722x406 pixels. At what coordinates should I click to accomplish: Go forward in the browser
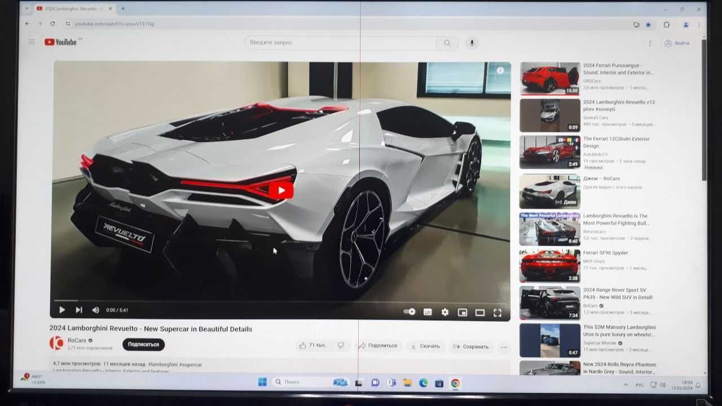click(40, 24)
